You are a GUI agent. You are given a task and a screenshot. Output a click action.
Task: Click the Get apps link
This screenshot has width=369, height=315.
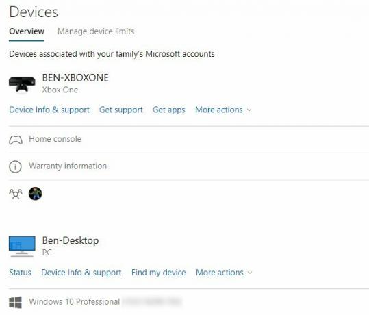point(169,110)
